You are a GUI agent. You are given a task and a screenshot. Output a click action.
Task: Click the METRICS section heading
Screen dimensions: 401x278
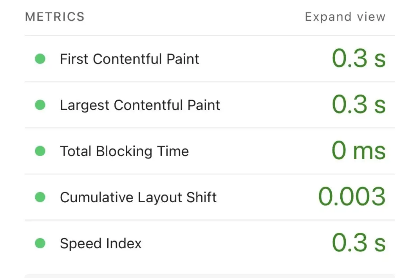(x=54, y=16)
